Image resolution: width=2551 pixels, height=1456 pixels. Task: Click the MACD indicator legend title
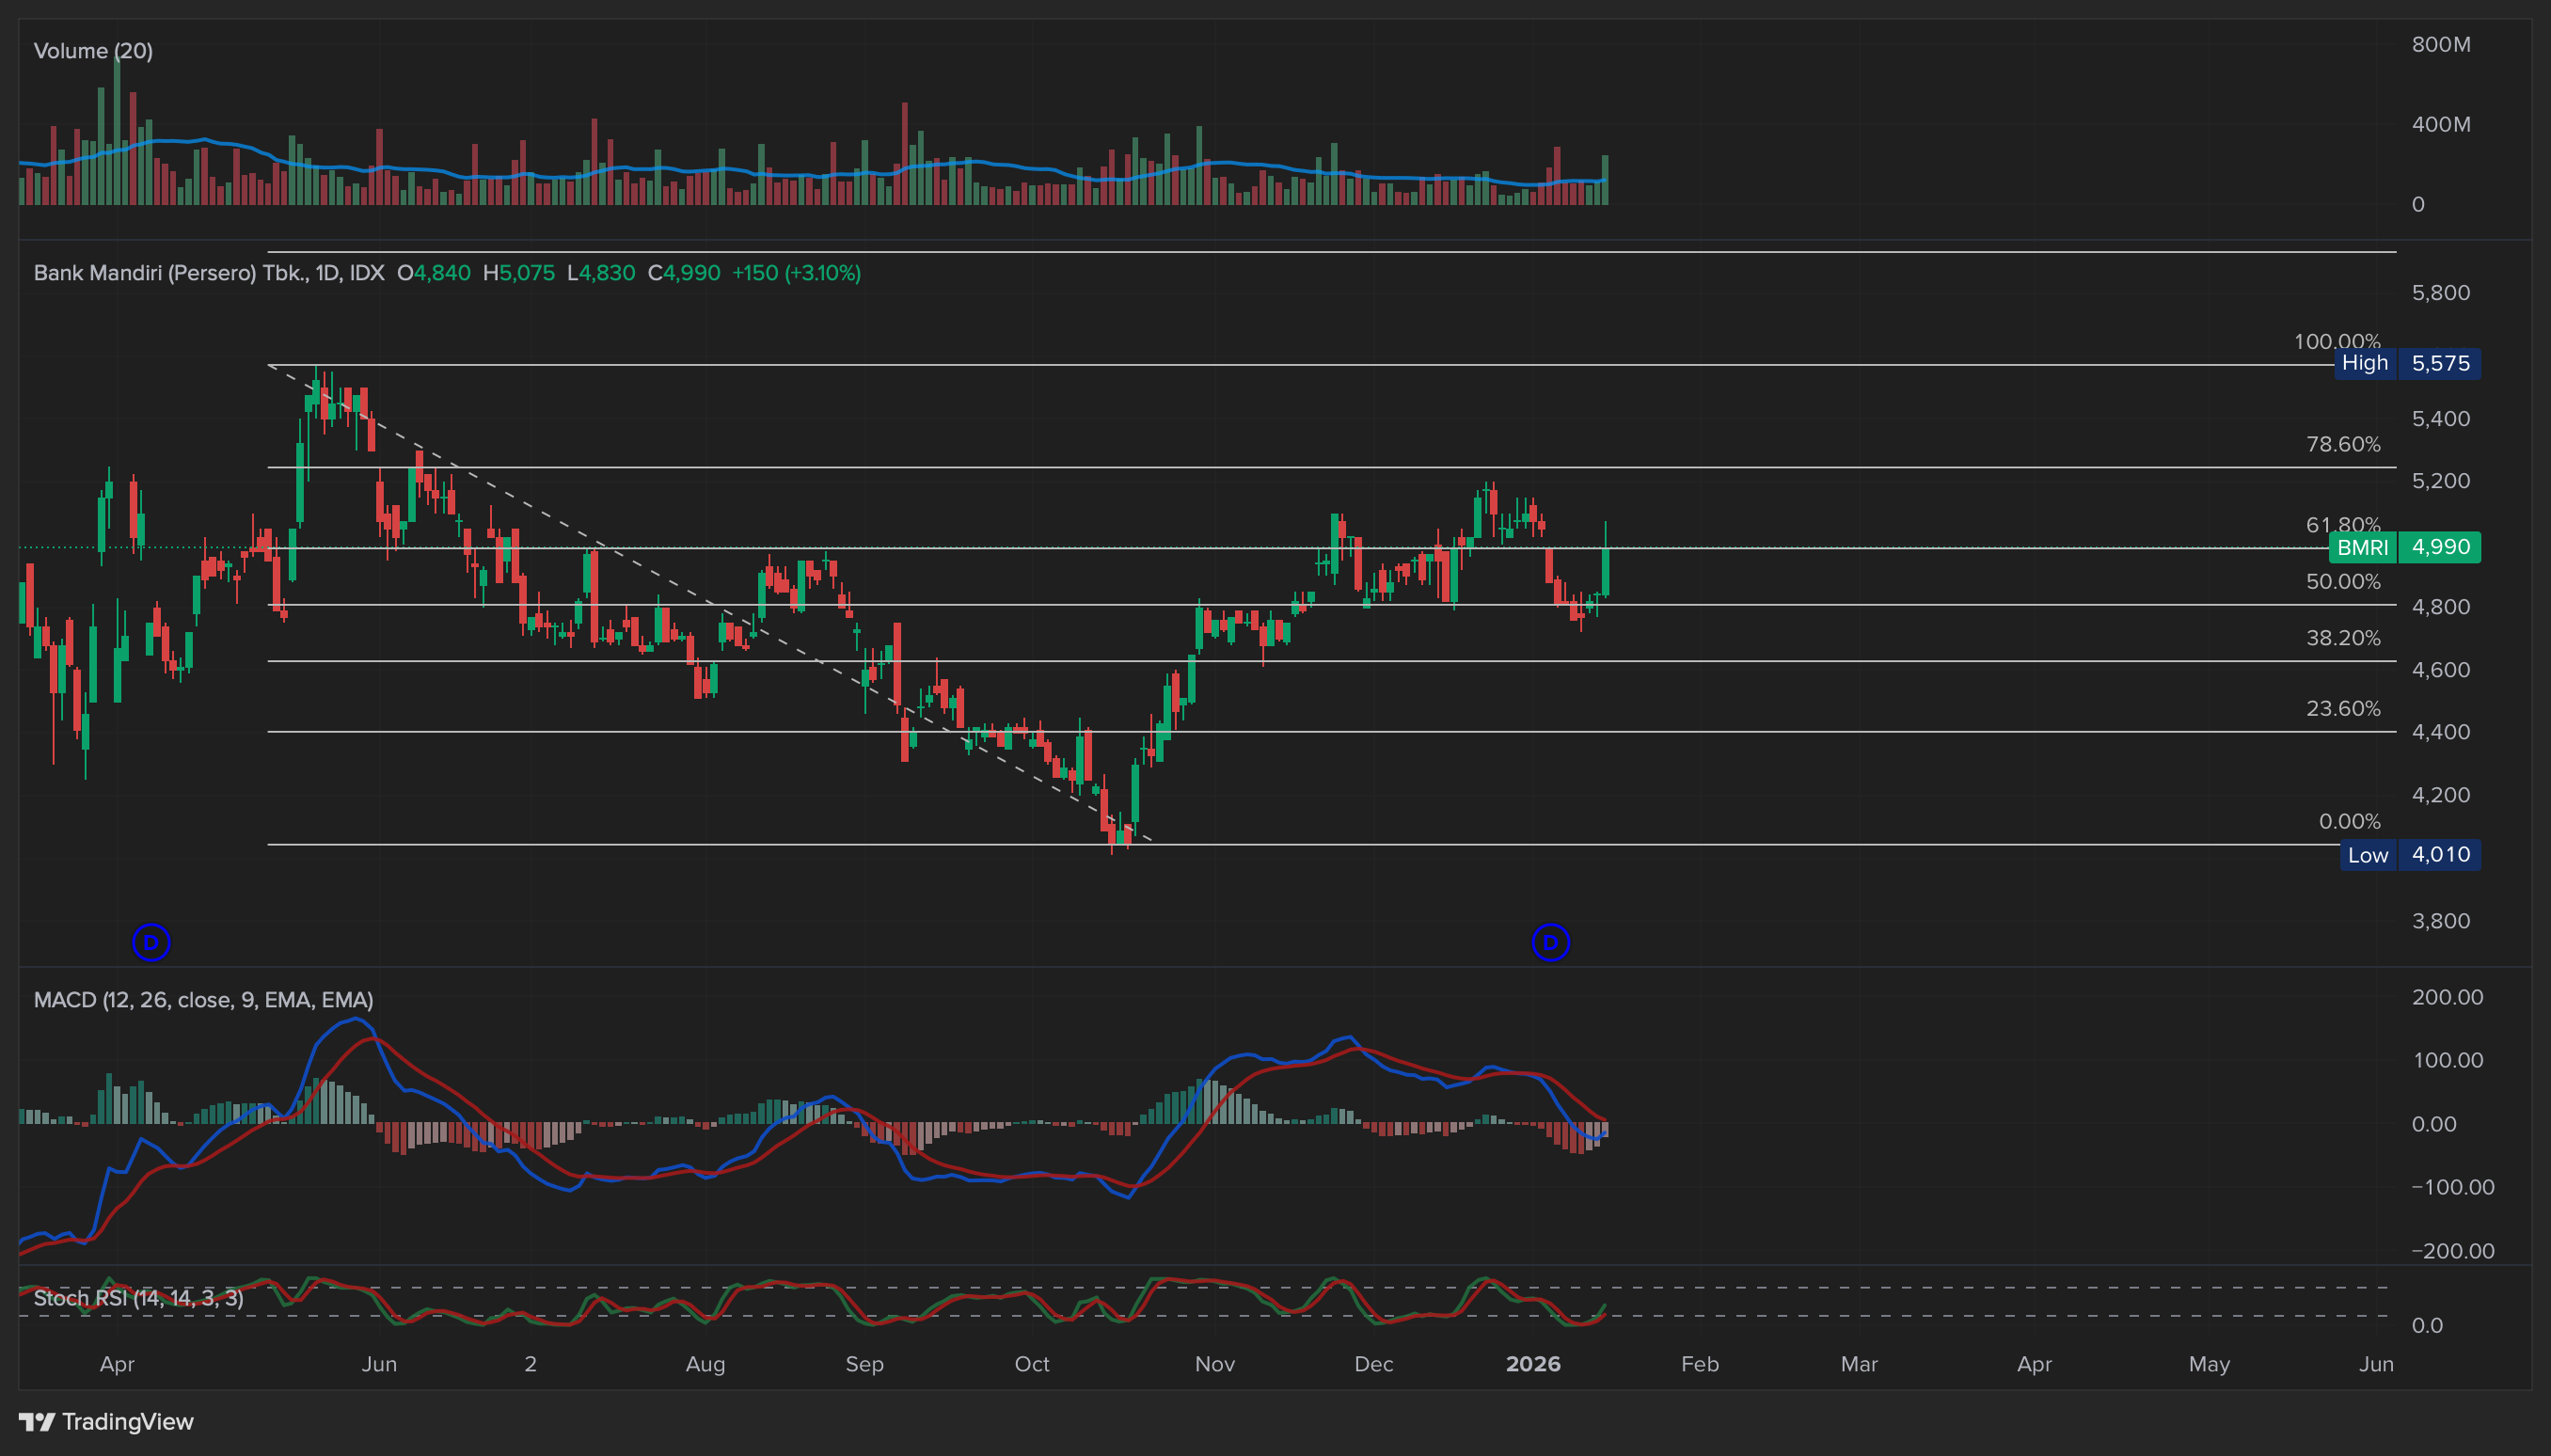pyautogui.click(x=203, y=1000)
